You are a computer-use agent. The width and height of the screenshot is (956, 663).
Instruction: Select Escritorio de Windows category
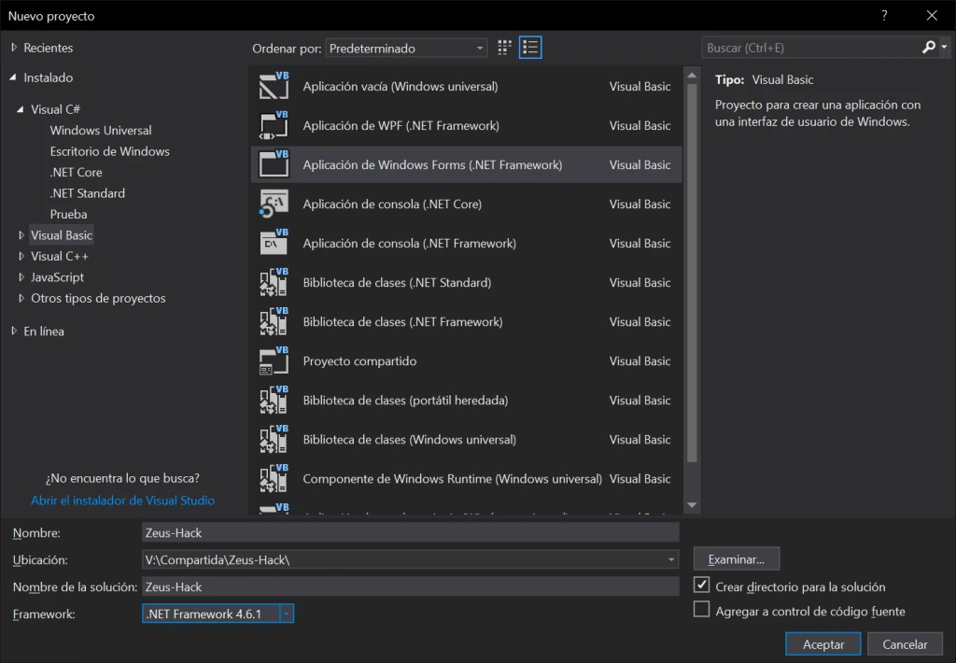(x=110, y=151)
